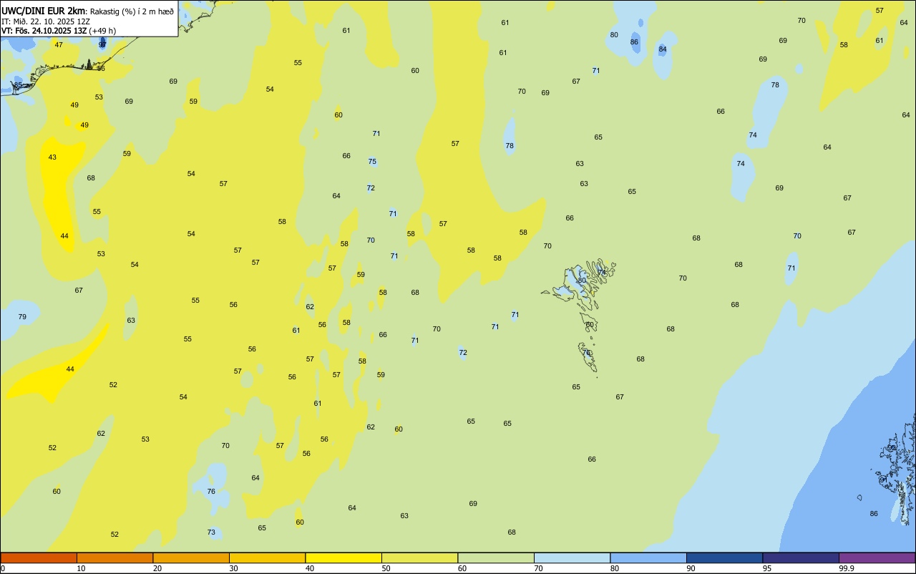Click the bright yellow 40–50 legend swatch

[x=343, y=558]
